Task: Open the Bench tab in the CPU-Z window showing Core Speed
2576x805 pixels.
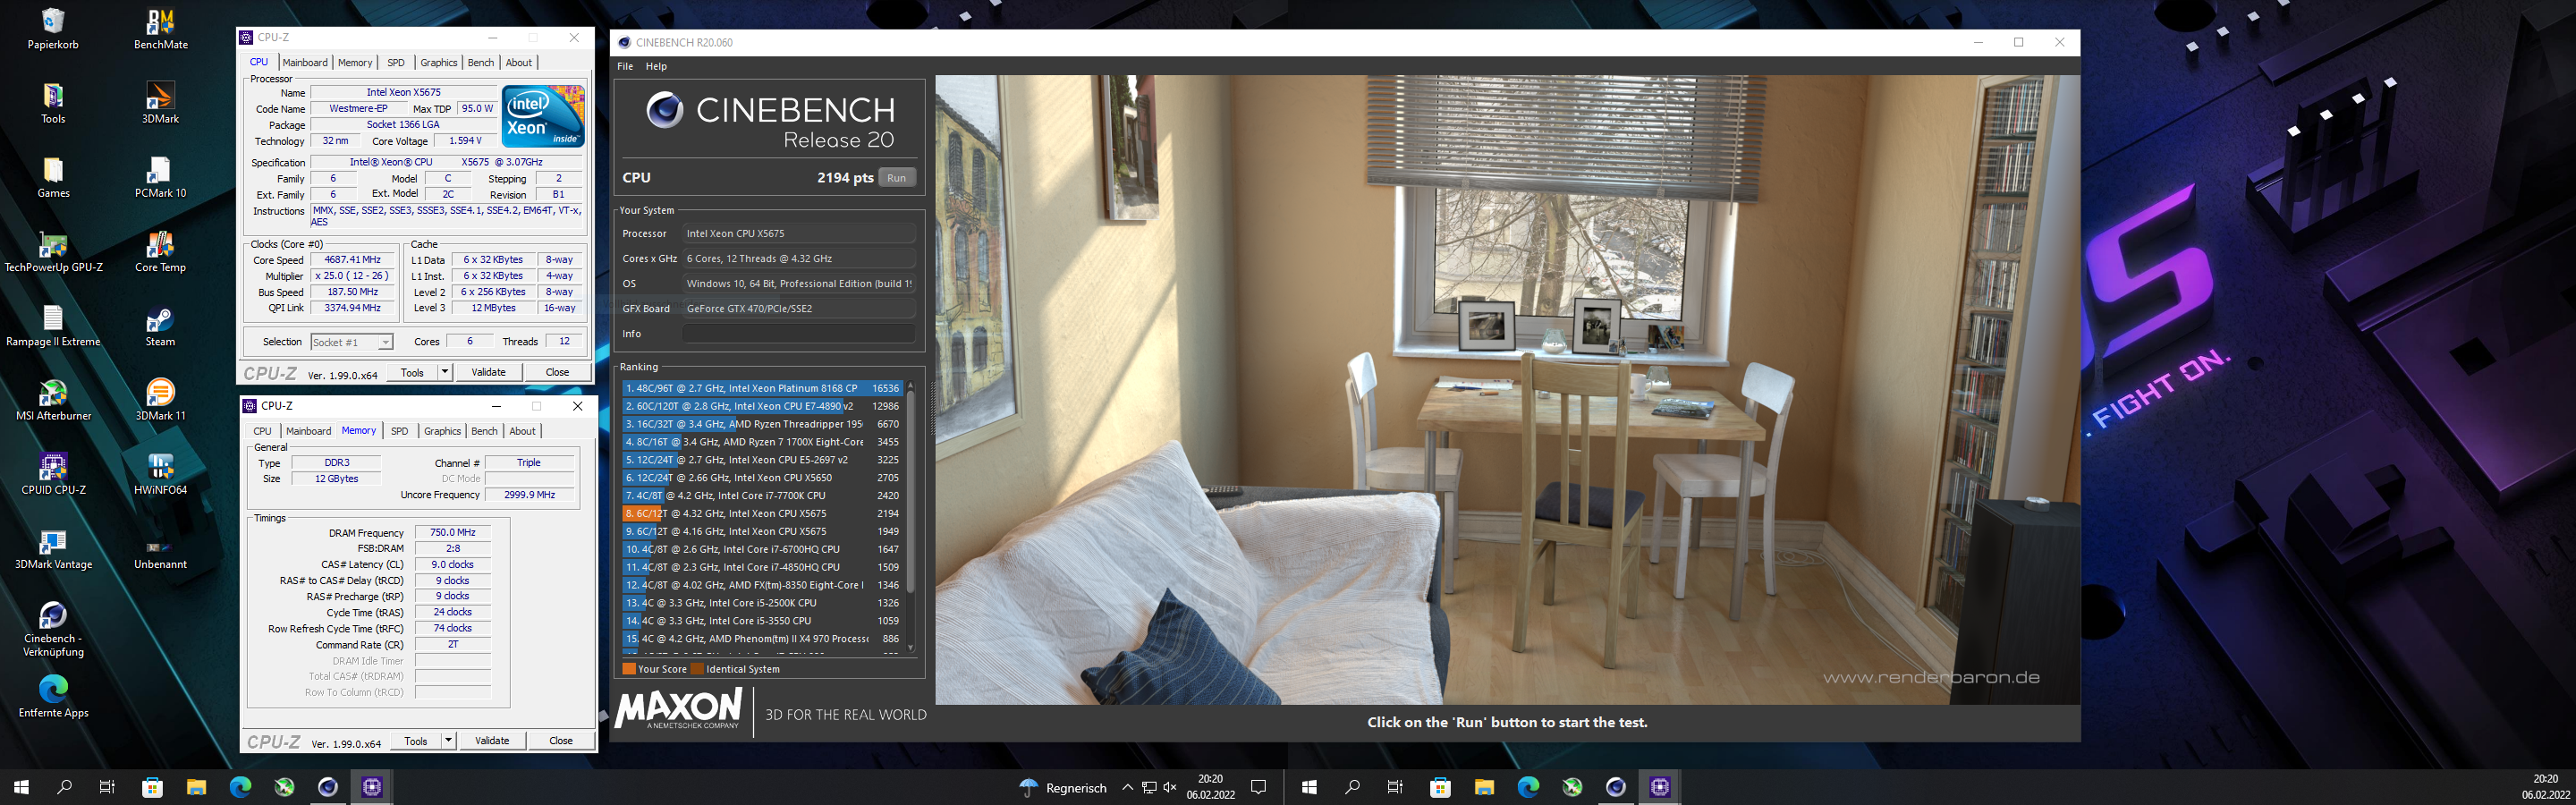Action: (x=481, y=63)
